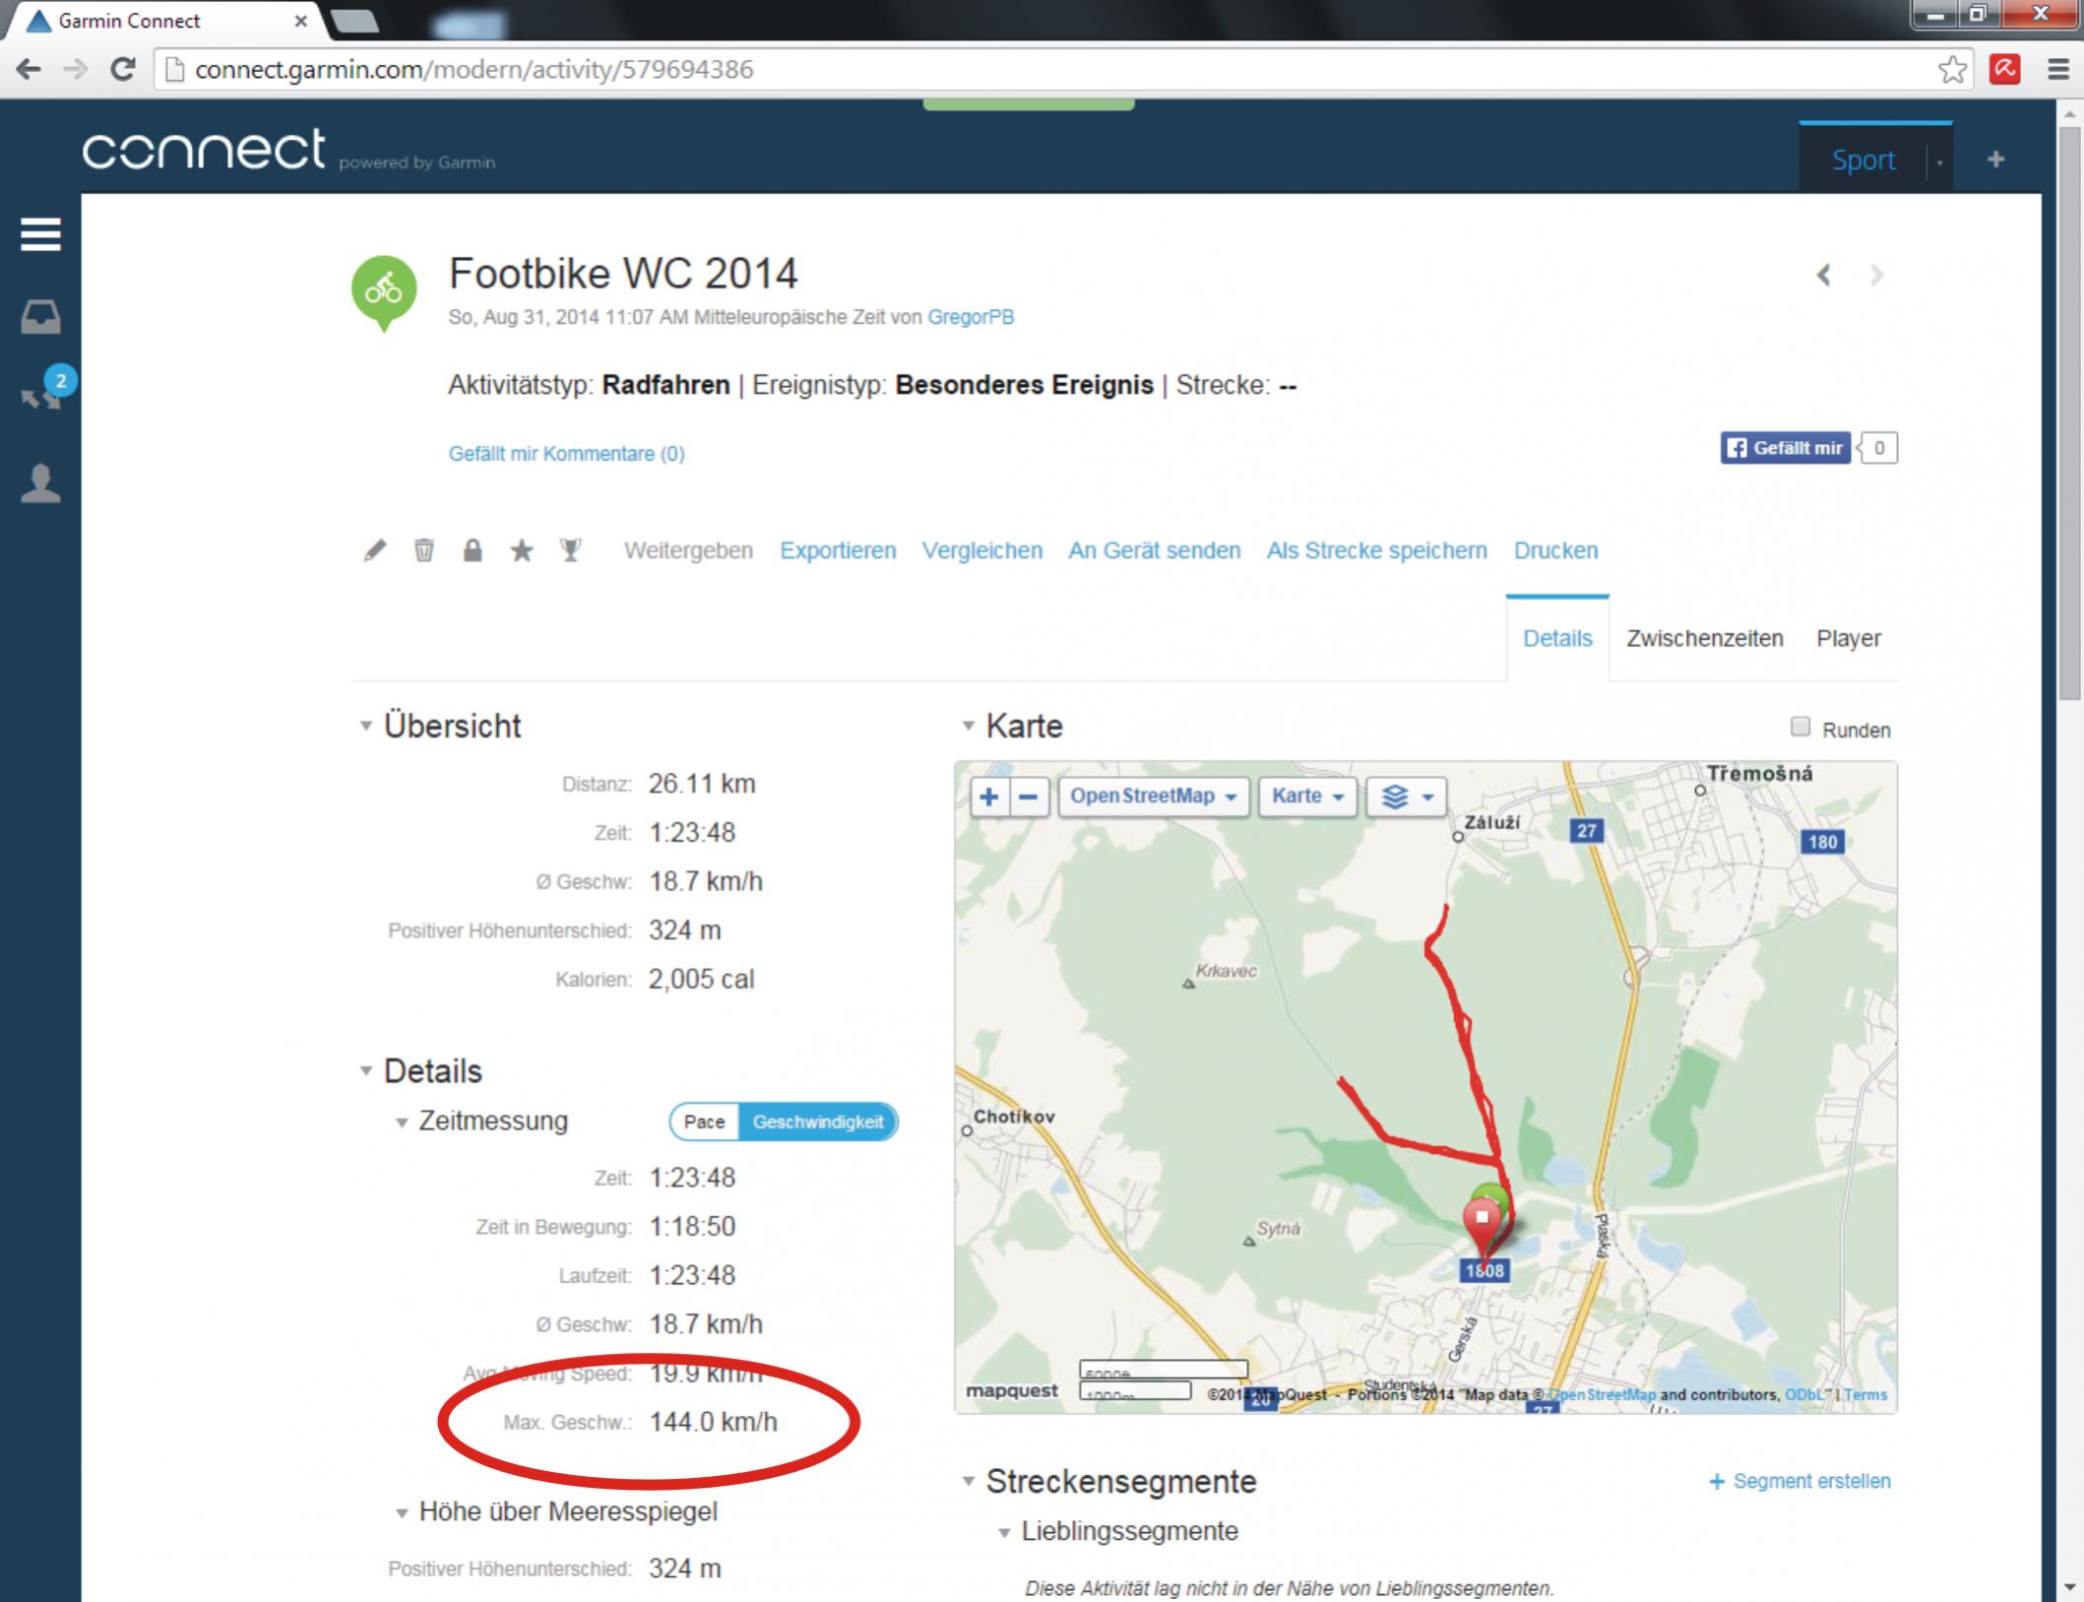Click the padlock privacy icon

[473, 550]
